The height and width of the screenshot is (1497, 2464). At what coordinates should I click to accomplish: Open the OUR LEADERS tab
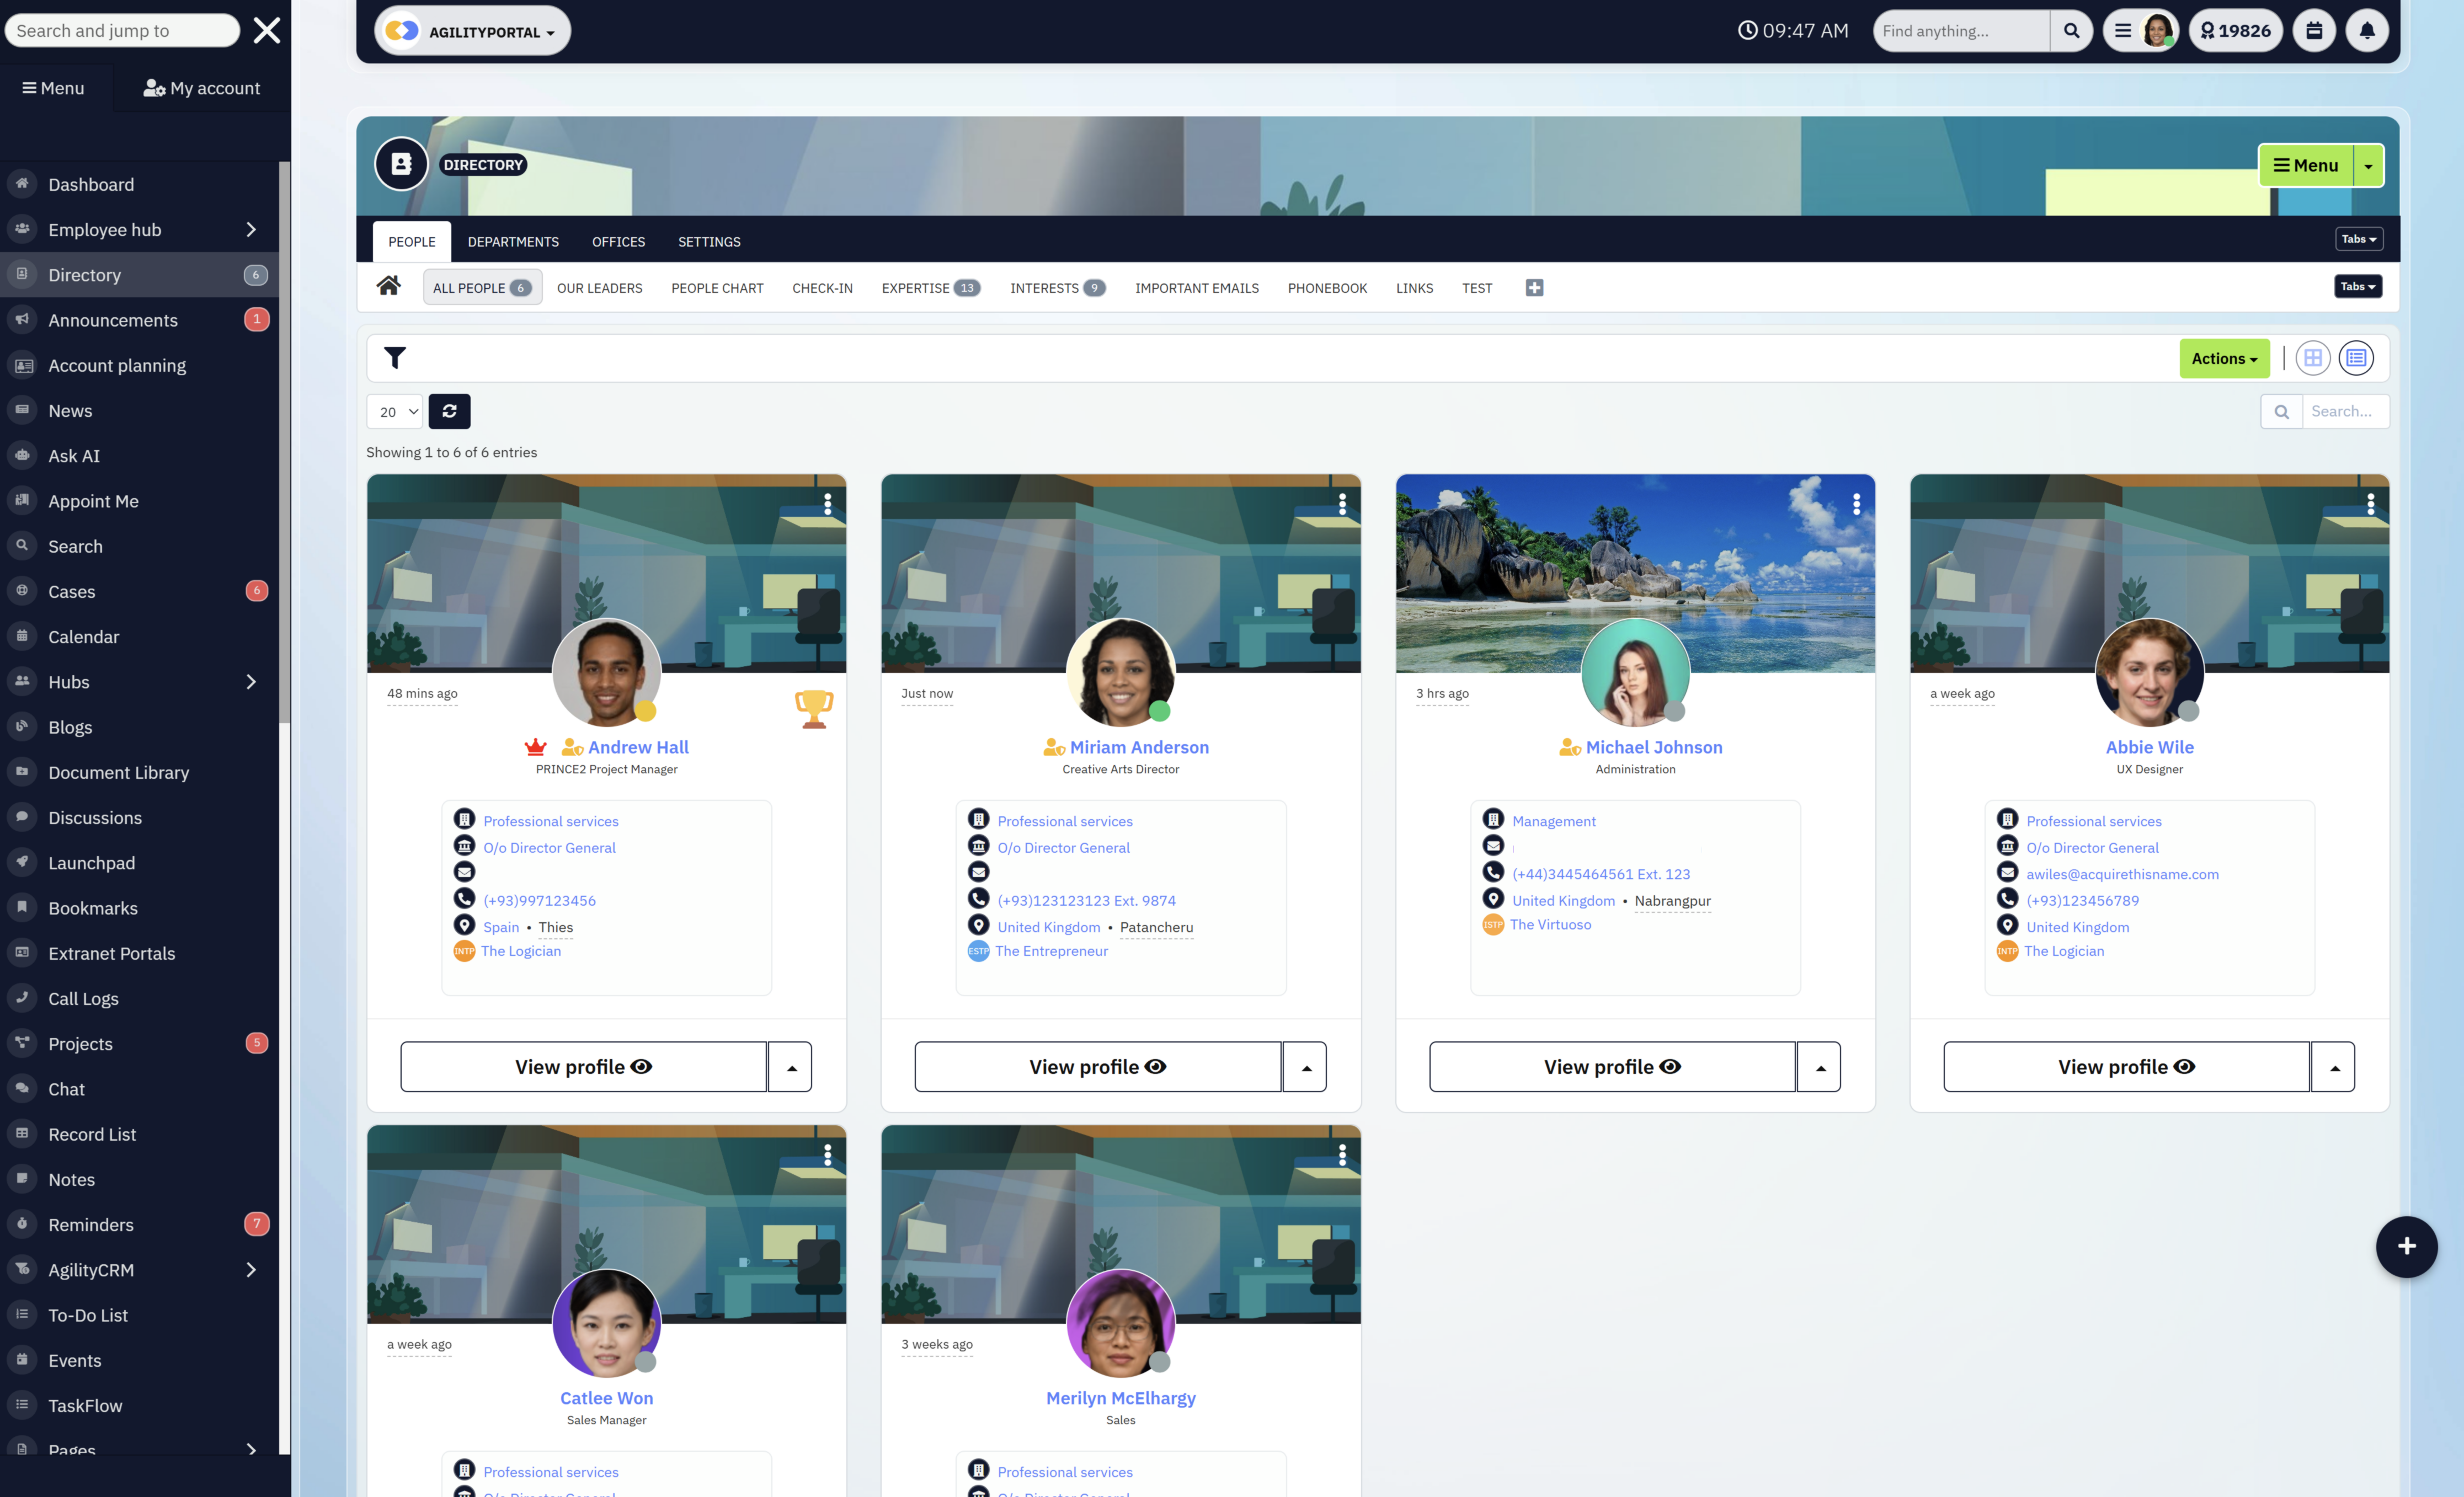point(599,288)
